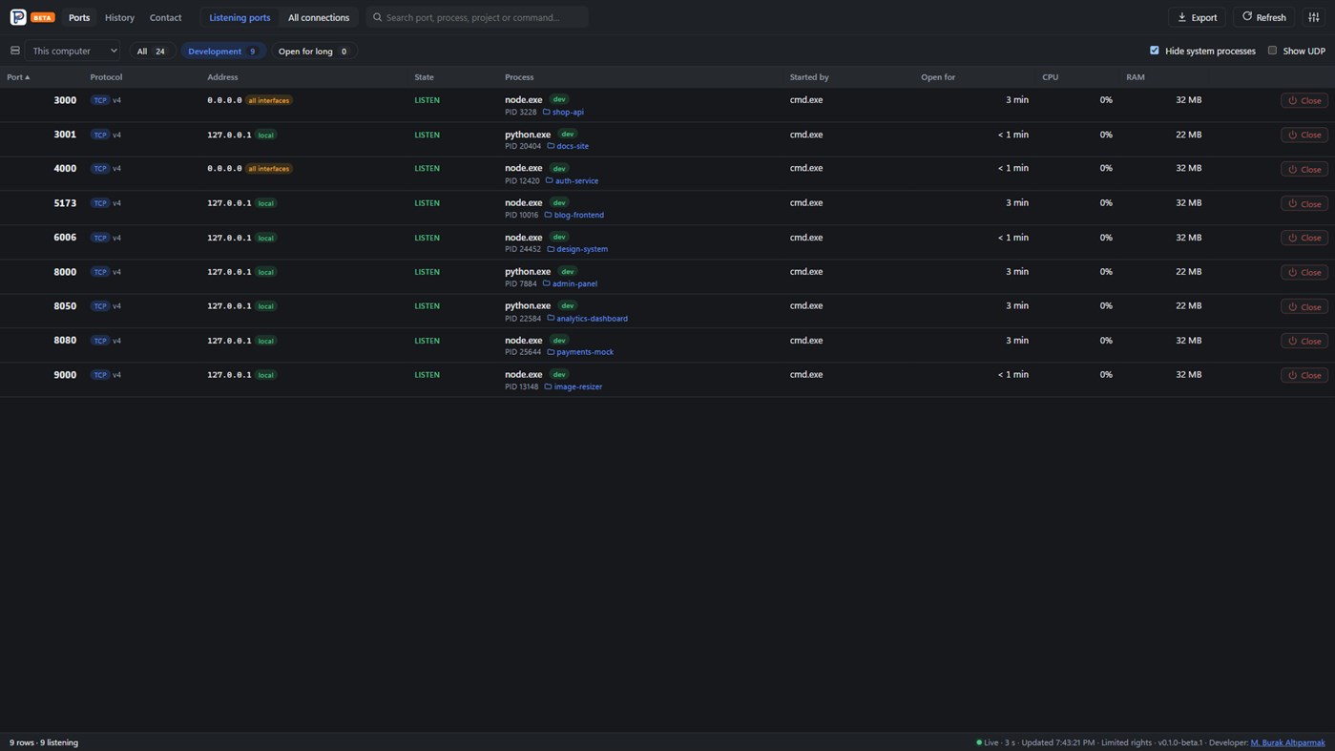Open the Contact menu item
This screenshot has width=1335, height=751.
point(165,17)
